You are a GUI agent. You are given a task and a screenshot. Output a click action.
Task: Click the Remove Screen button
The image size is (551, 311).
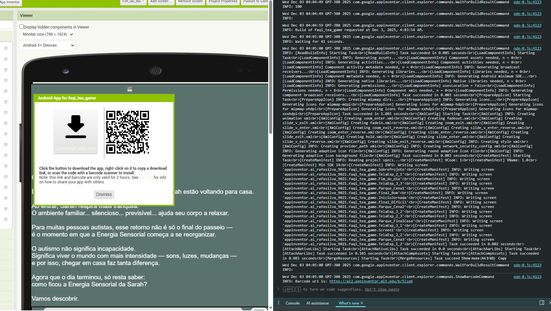pos(190,2)
